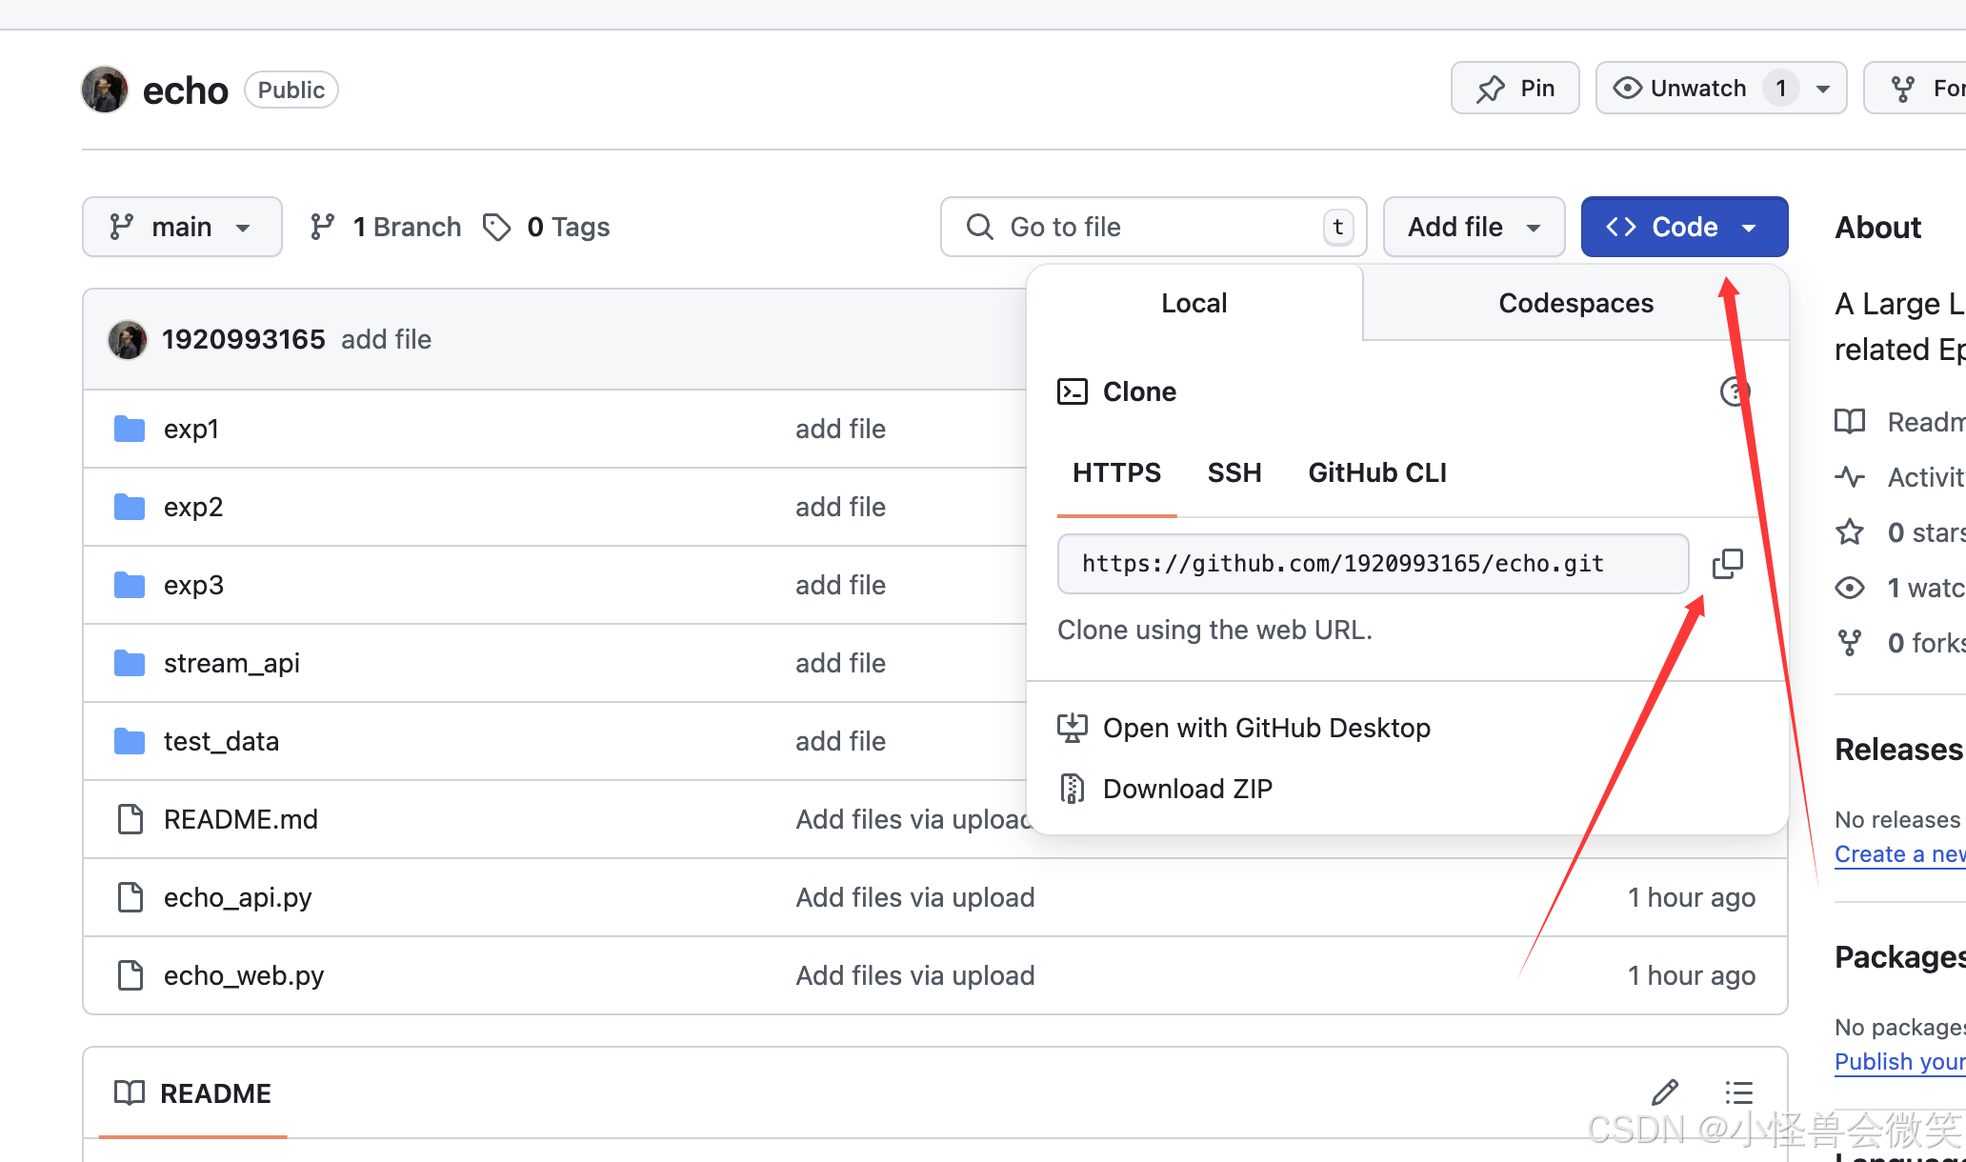Focus the Go to file search field
1966x1162 pixels.
coord(1154,227)
